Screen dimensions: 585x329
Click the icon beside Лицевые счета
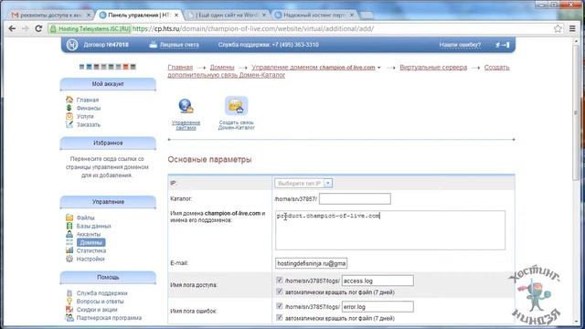[153, 45]
